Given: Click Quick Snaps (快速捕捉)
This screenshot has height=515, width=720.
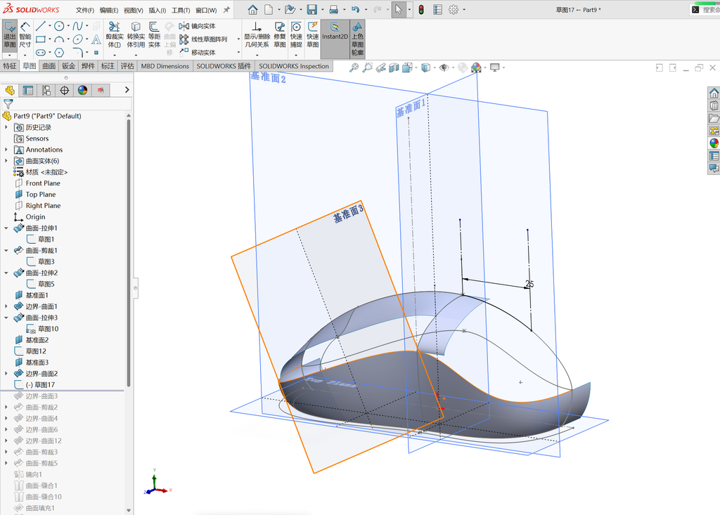Looking at the screenshot, I should [x=296, y=35].
